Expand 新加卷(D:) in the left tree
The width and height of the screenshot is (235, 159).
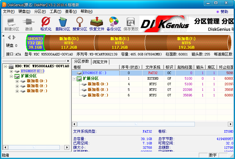[x=17, y=81]
